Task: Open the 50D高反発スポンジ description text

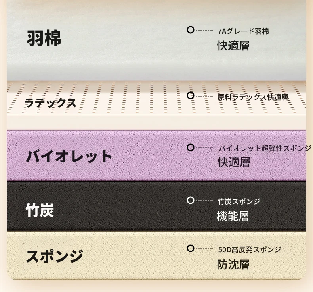Action: click(x=249, y=250)
